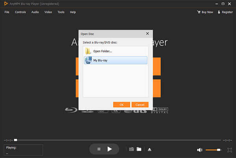The height and width of the screenshot is (158, 236).
Task: Open the Help menu
Action: 73,12
